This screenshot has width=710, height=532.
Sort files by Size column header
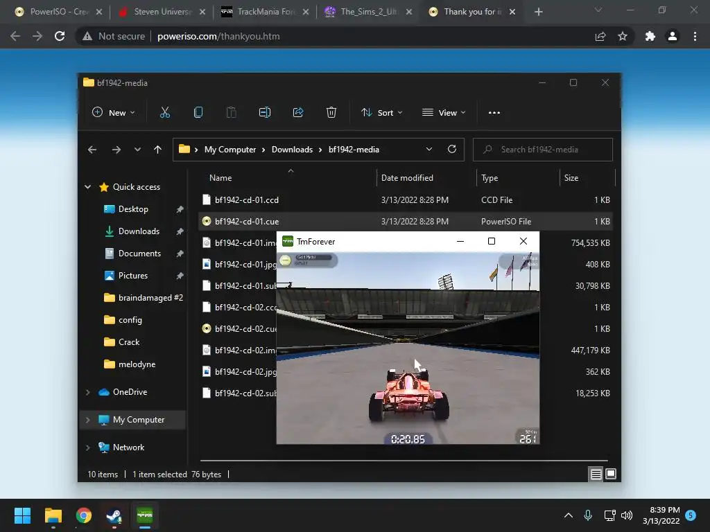(x=571, y=178)
